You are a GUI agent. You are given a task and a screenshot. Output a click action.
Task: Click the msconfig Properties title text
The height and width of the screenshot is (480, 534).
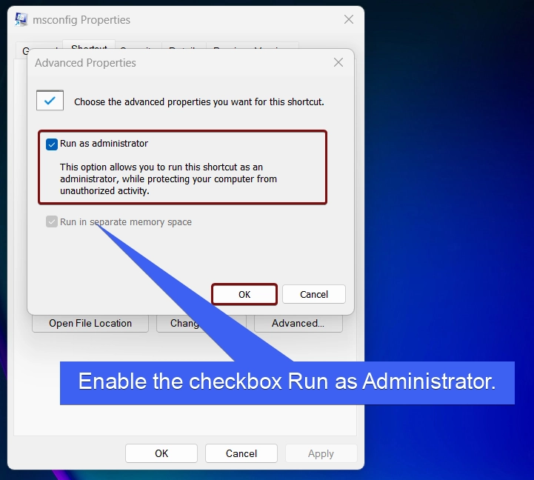coord(81,20)
